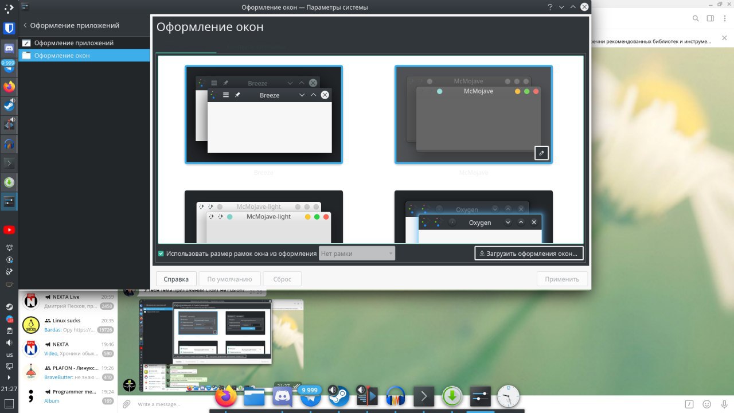
Task: Open Telegram from the left panel
Action: (x=9, y=67)
